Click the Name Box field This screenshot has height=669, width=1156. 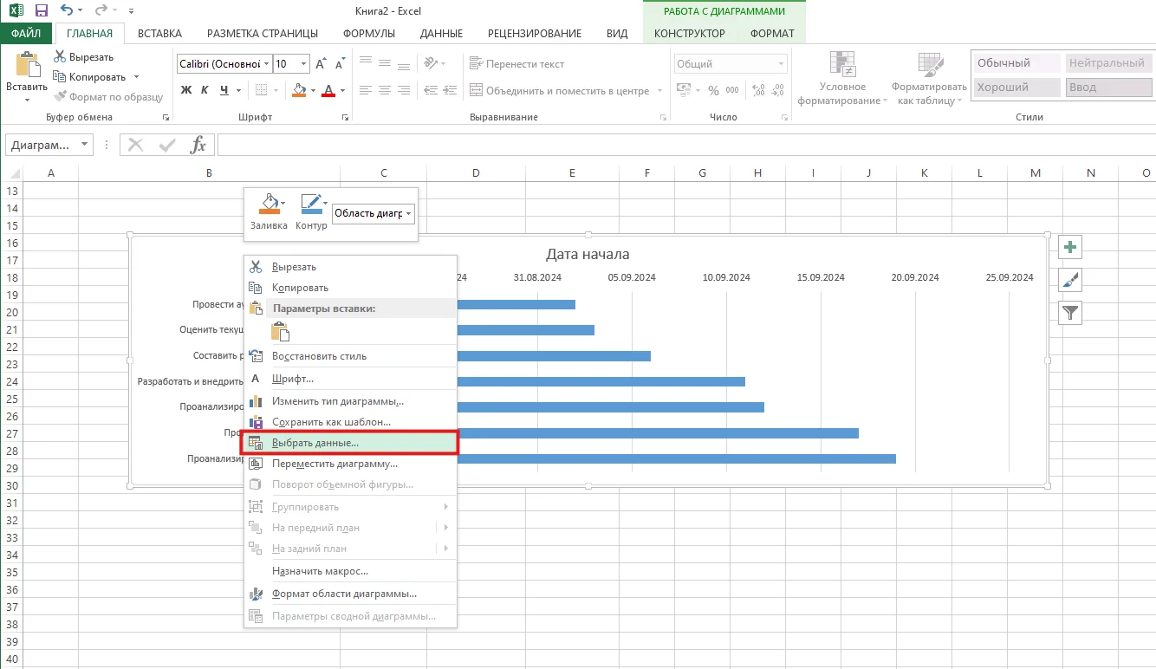coord(42,145)
